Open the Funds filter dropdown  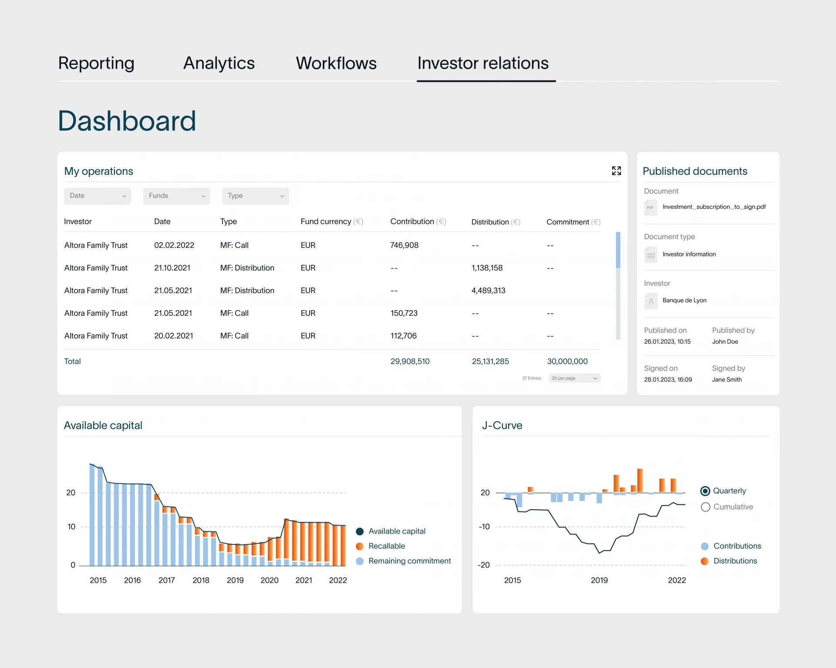click(176, 196)
